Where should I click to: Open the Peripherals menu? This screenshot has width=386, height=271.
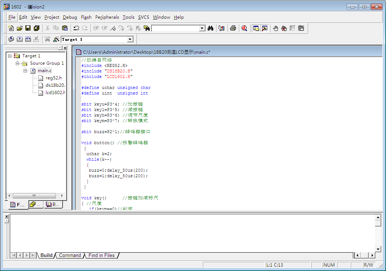107,17
